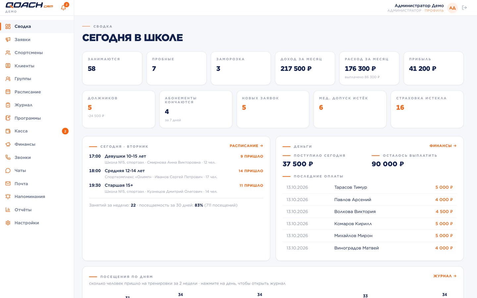Image resolution: width=477 pixels, height=298 pixels.
Task: Click the Отчёты bar chart icon
Action: 8,210
